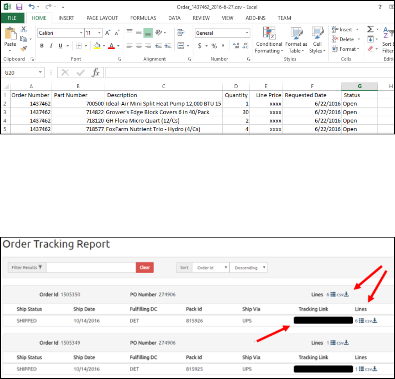
Task: Toggle Align Left text alignment
Action: (x=129, y=46)
